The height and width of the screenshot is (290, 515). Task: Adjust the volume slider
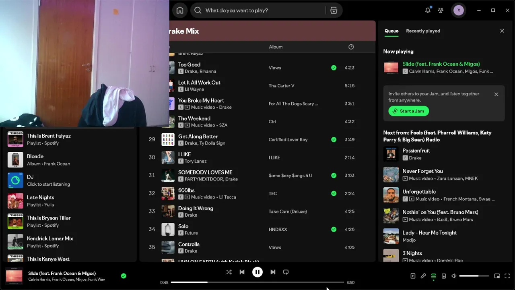[x=474, y=276]
